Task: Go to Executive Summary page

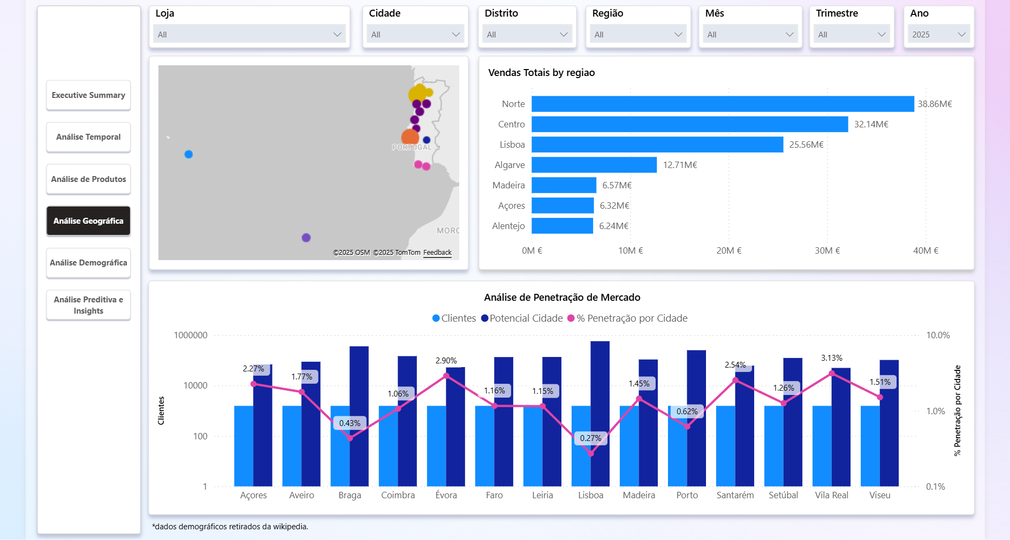Action: (x=88, y=95)
